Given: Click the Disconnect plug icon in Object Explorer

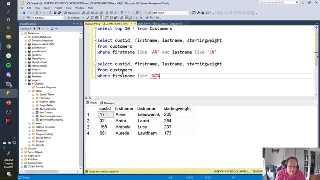Looking at the screenshot, I should (39, 29).
